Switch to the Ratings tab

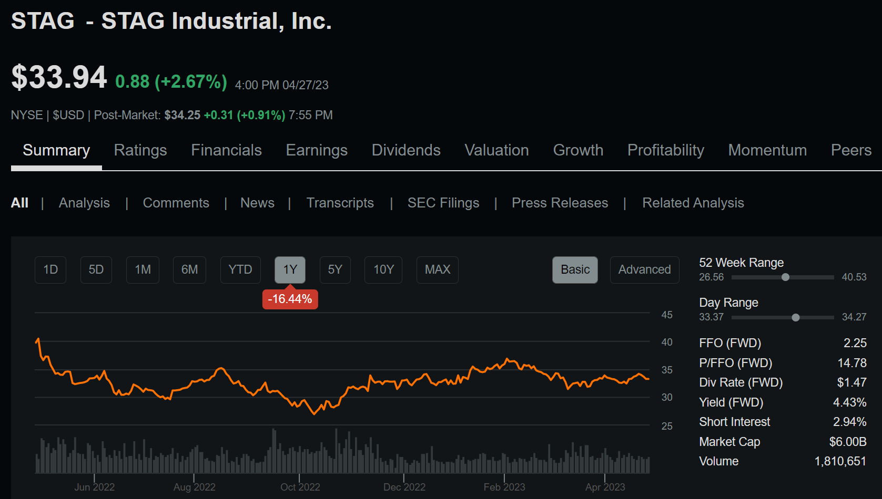point(140,151)
